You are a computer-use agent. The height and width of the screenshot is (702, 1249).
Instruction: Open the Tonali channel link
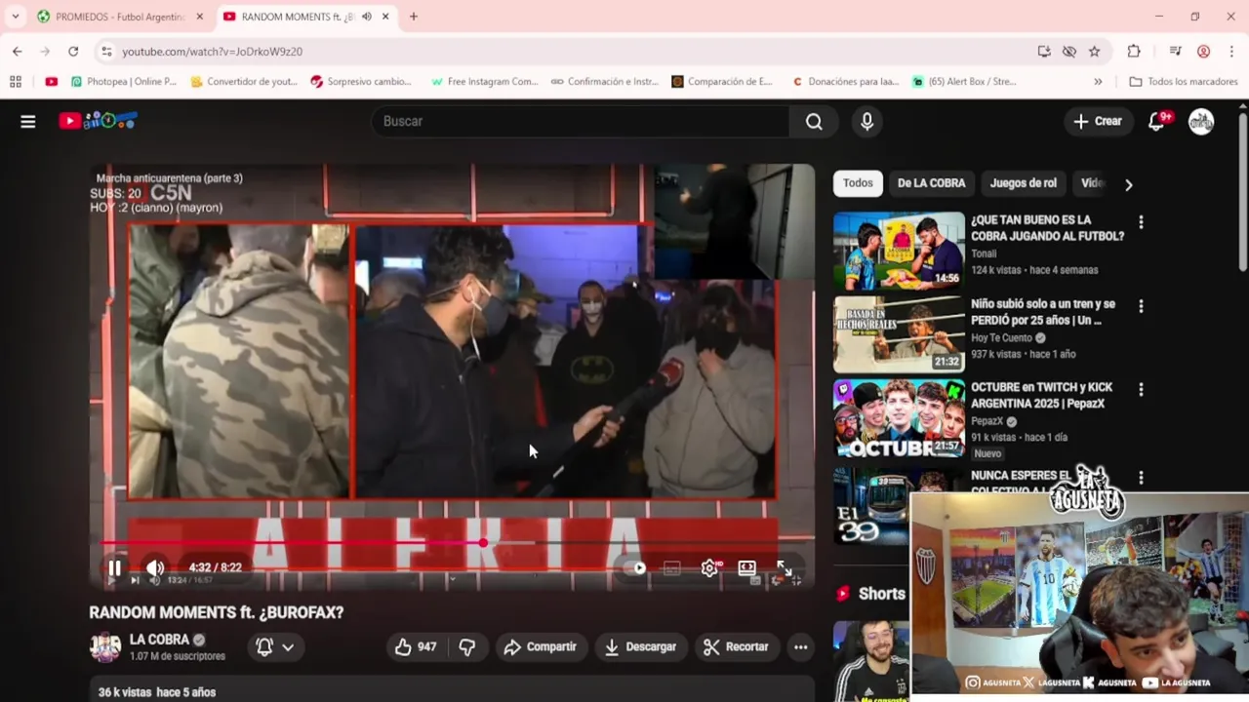pos(984,253)
